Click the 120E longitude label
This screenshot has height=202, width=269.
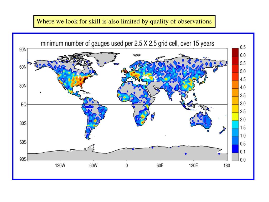click(x=193, y=165)
